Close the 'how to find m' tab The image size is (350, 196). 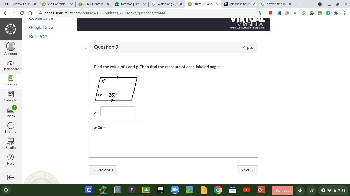[x=290, y=4]
